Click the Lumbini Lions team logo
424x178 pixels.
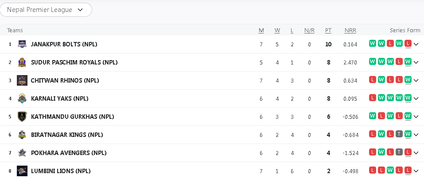click(22, 171)
